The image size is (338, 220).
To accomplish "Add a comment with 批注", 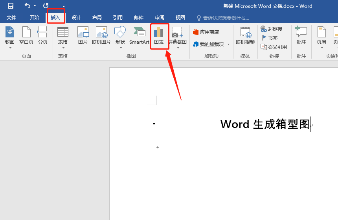I will [301, 36].
